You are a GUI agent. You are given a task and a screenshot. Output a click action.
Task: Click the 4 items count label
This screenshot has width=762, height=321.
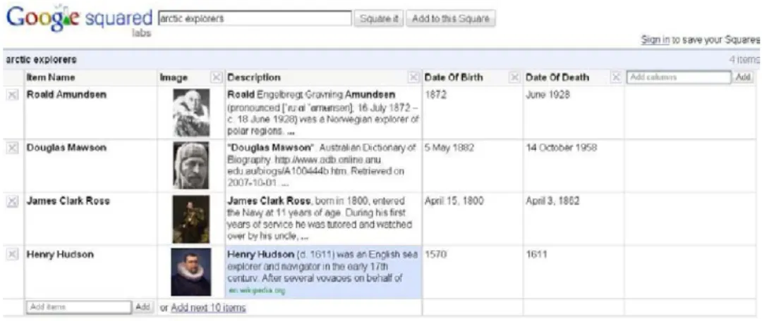pyautogui.click(x=744, y=60)
